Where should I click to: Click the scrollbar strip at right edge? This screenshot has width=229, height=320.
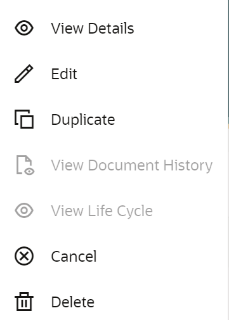[228, 160]
